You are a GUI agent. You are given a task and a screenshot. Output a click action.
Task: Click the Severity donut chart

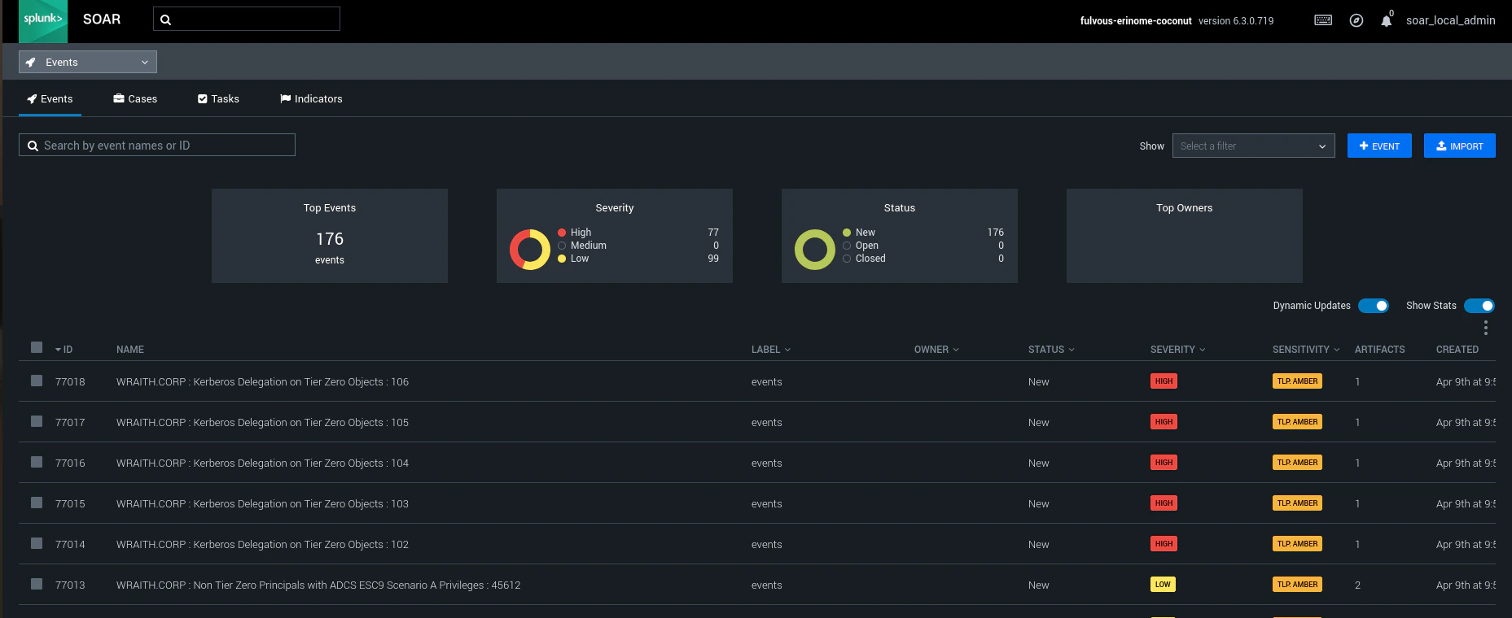point(530,249)
